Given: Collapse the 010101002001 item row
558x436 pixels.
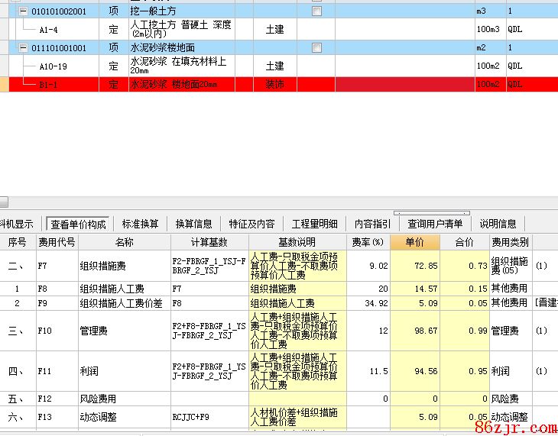Looking at the screenshot, I should (24, 11).
